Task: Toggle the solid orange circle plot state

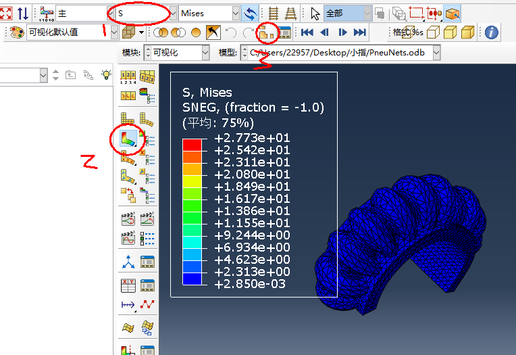Action: click(196, 32)
